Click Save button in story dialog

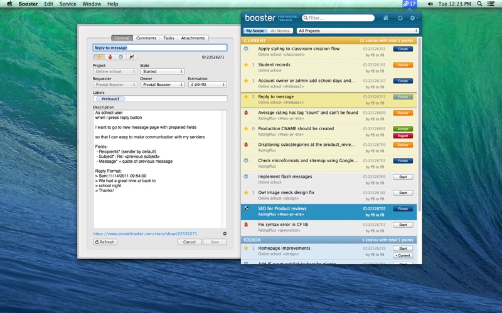pos(215,242)
